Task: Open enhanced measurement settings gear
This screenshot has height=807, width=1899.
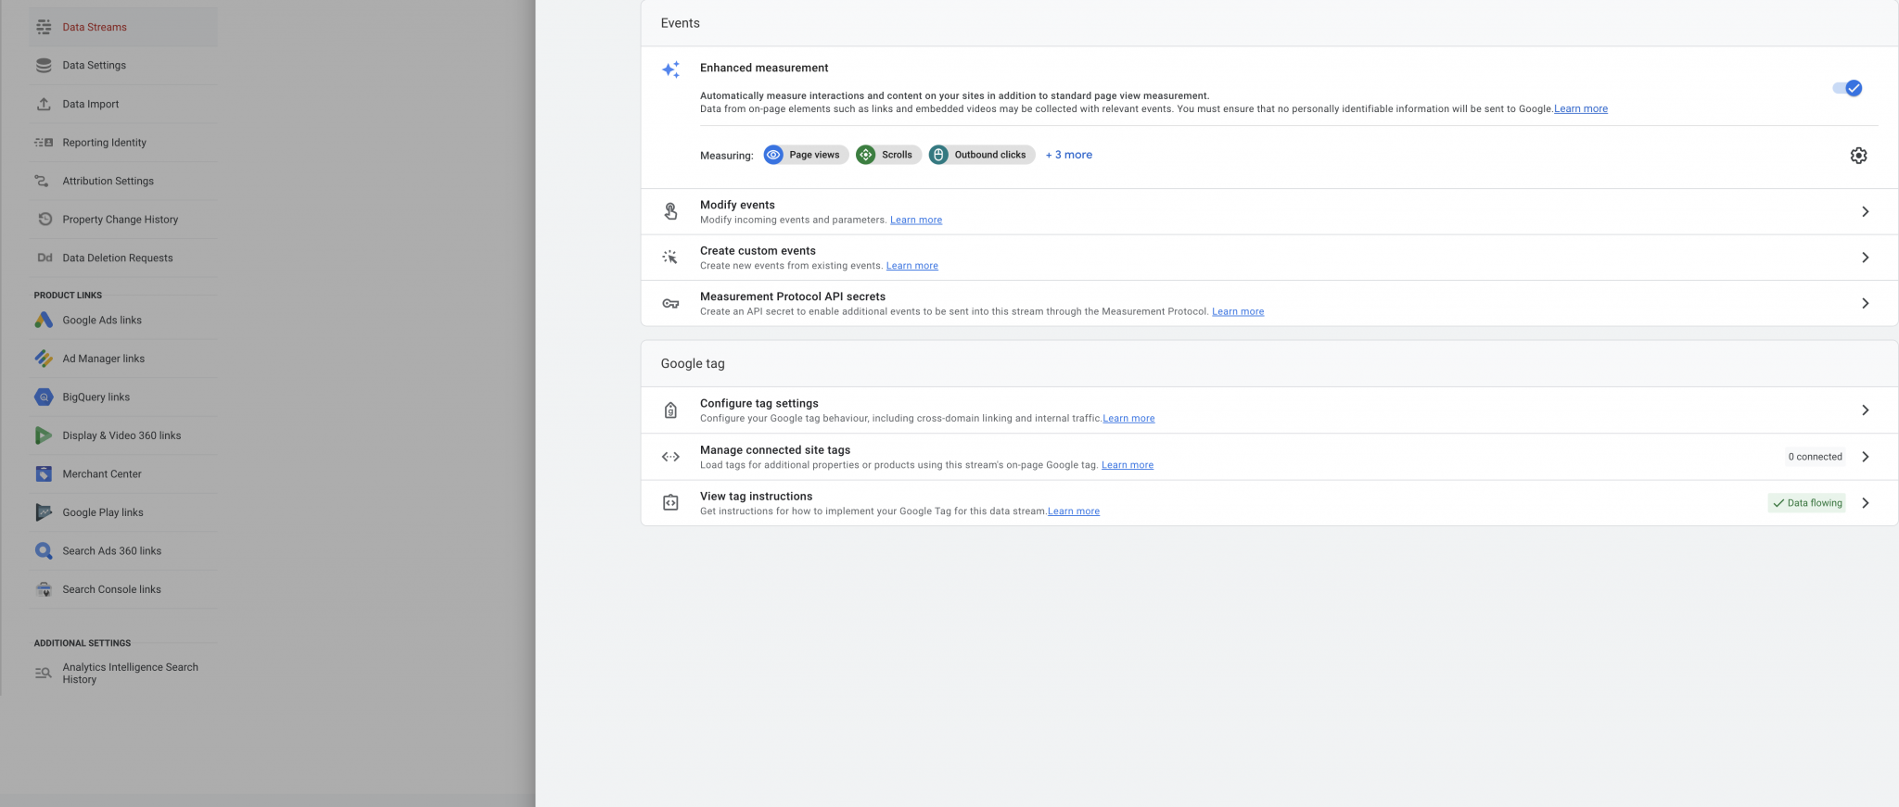Action: click(x=1858, y=156)
